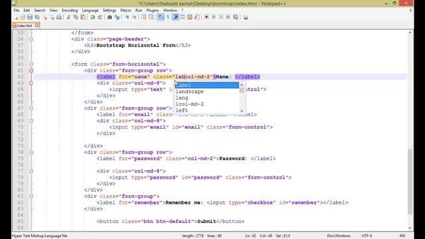Open the Encoding menu
Viewport: 425px width, 239px height.
click(x=70, y=11)
